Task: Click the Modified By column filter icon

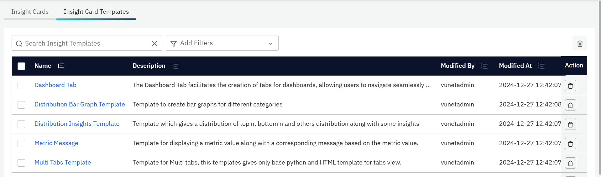Action: [484, 66]
